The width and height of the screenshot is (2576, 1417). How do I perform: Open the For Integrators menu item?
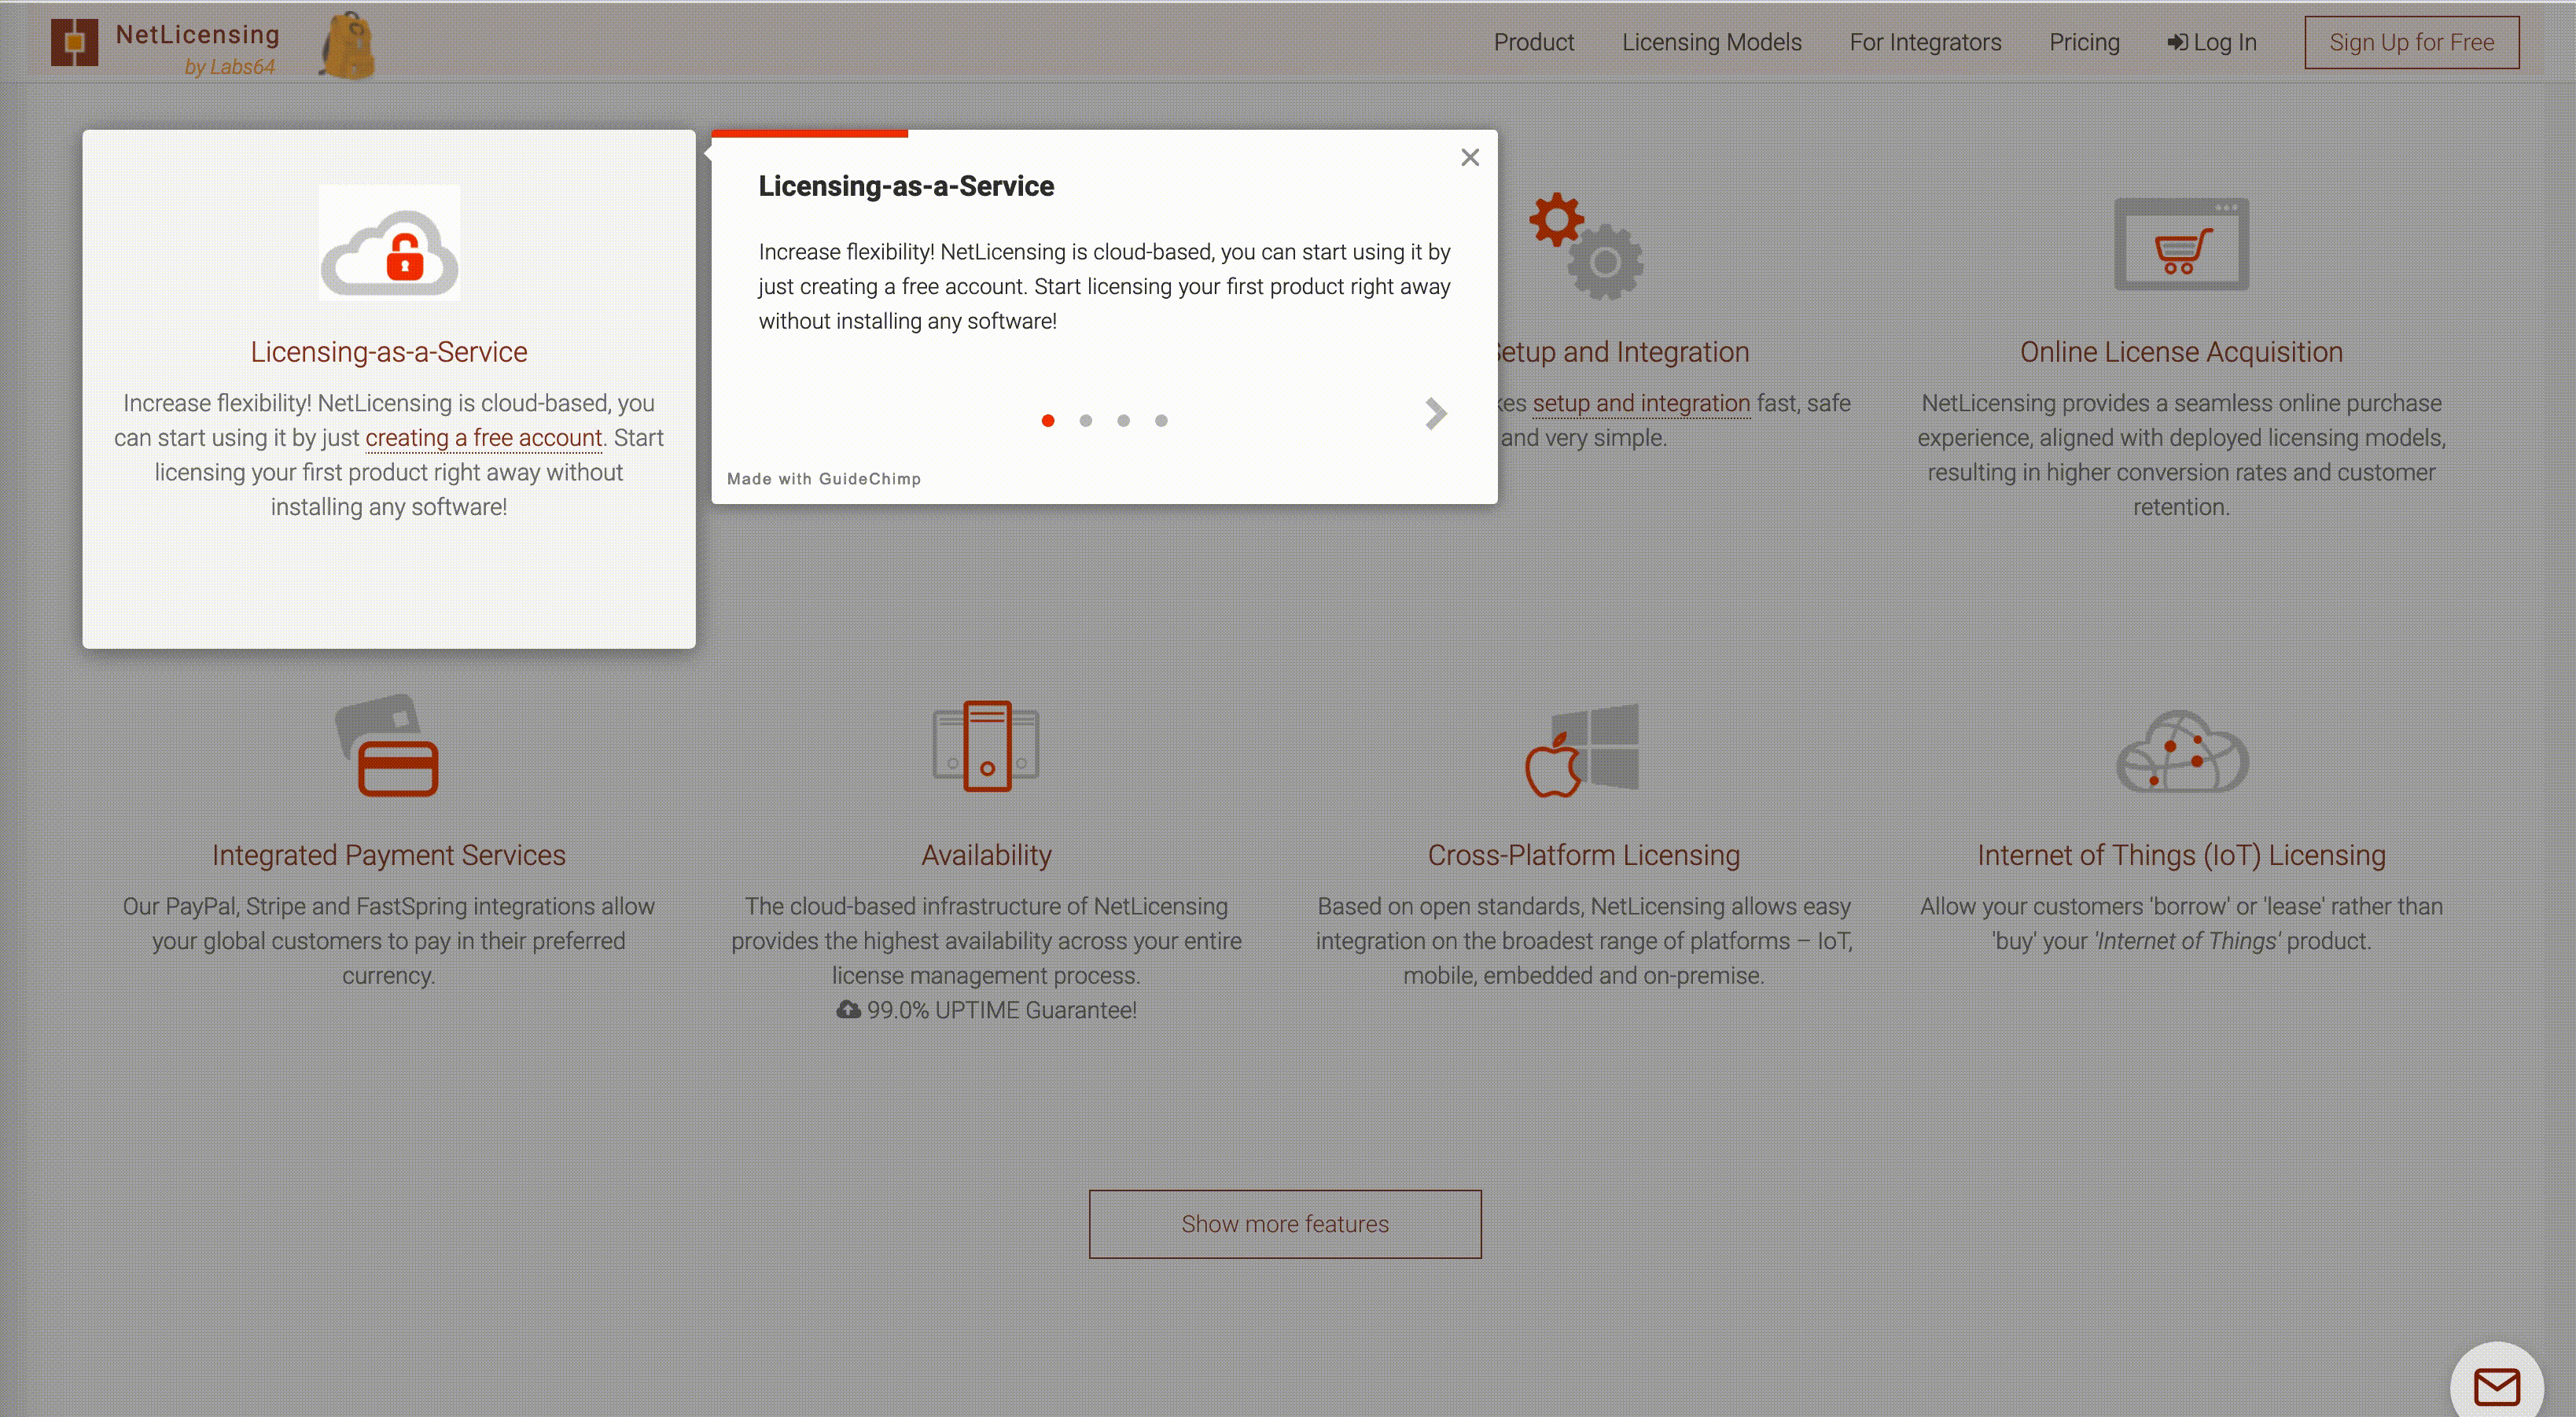point(1926,42)
